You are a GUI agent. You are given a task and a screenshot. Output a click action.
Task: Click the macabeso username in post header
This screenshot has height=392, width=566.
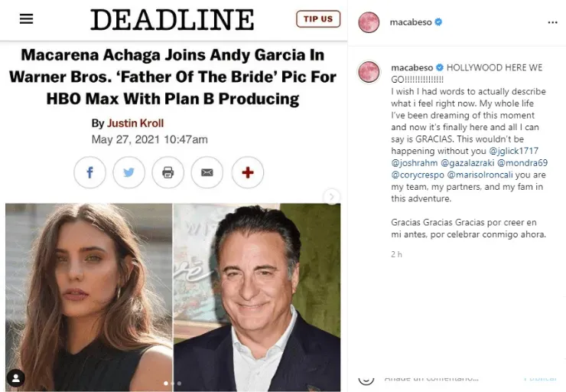(x=406, y=22)
